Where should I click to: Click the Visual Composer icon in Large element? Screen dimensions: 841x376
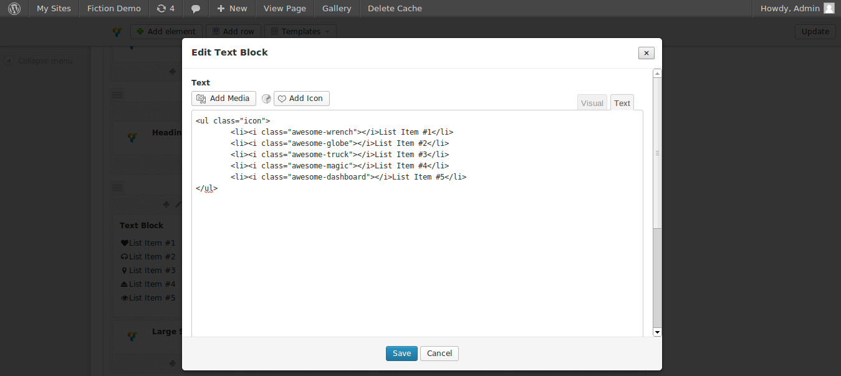[x=132, y=336]
